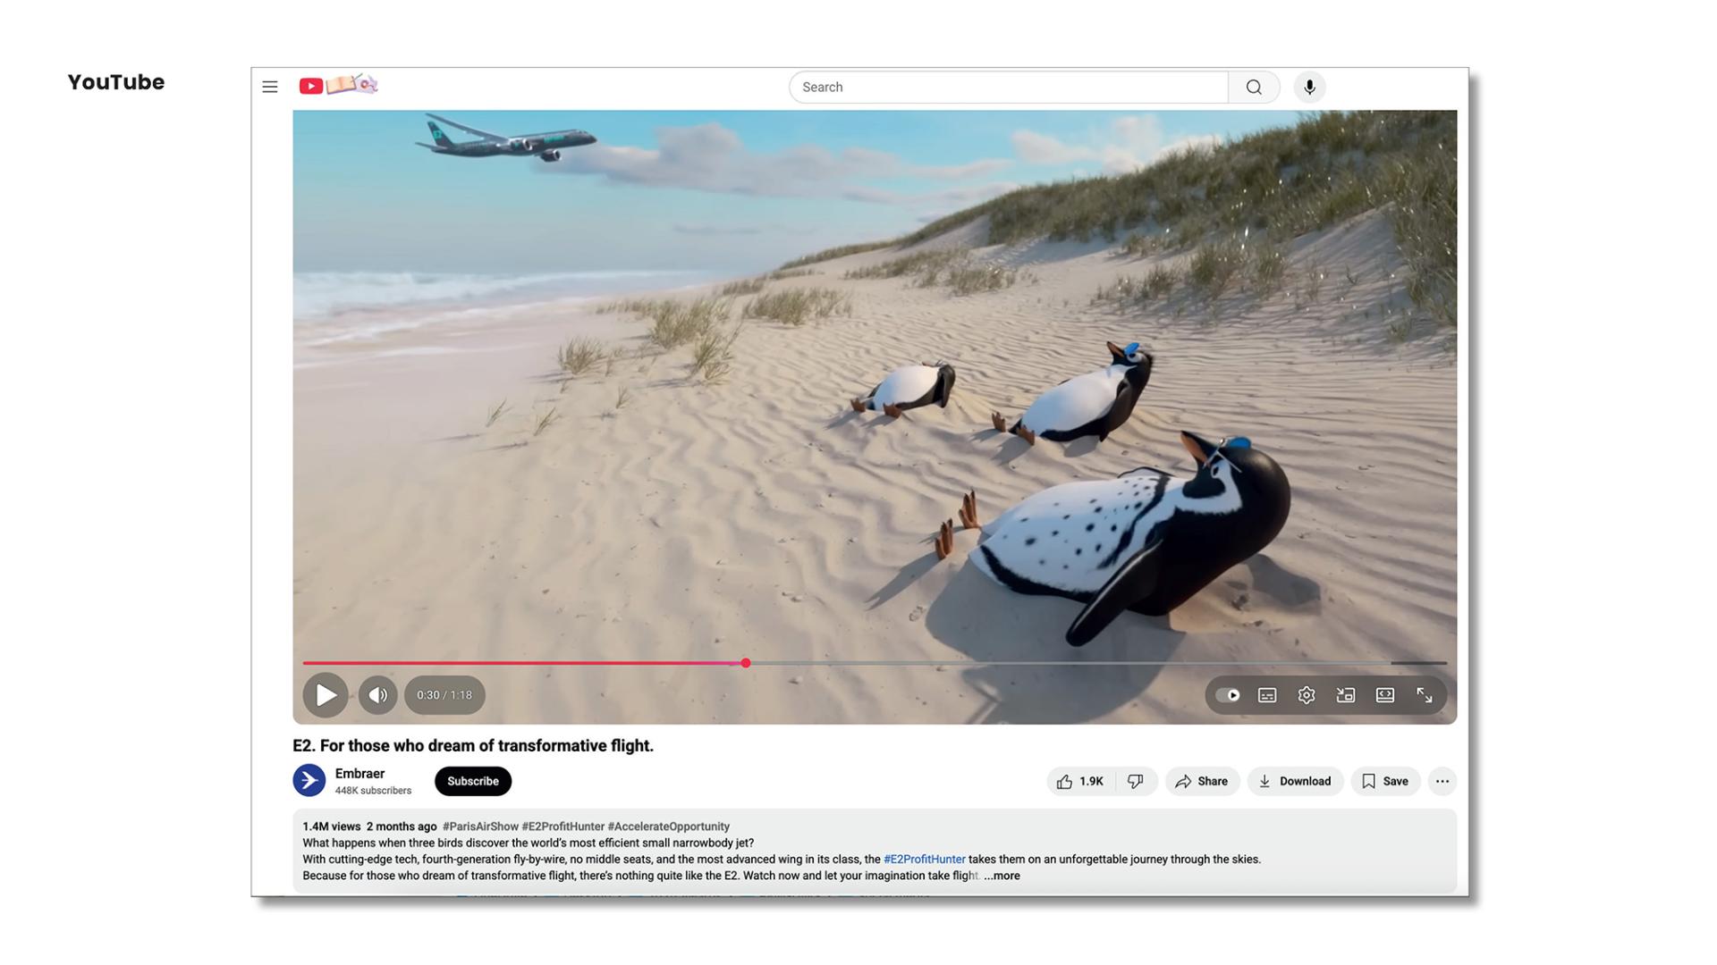Like the video with 1.9K likes

click(1080, 781)
